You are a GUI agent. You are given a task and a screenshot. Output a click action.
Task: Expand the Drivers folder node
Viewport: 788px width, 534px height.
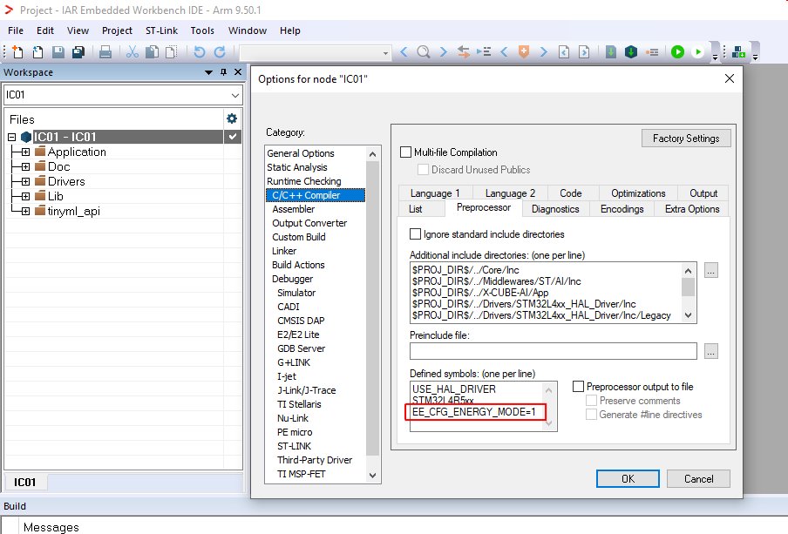tap(25, 181)
